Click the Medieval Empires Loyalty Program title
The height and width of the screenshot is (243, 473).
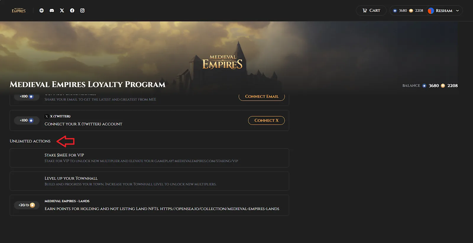pos(88,84)
